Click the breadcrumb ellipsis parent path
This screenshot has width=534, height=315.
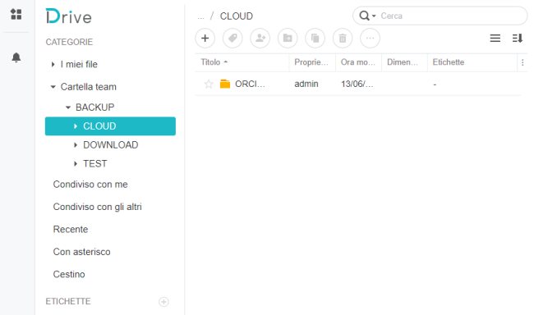click(x=201, y=16)
